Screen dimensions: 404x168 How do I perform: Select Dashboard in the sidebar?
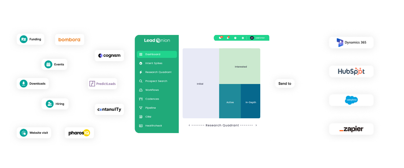pyautogui.click(x=157, y=54)
